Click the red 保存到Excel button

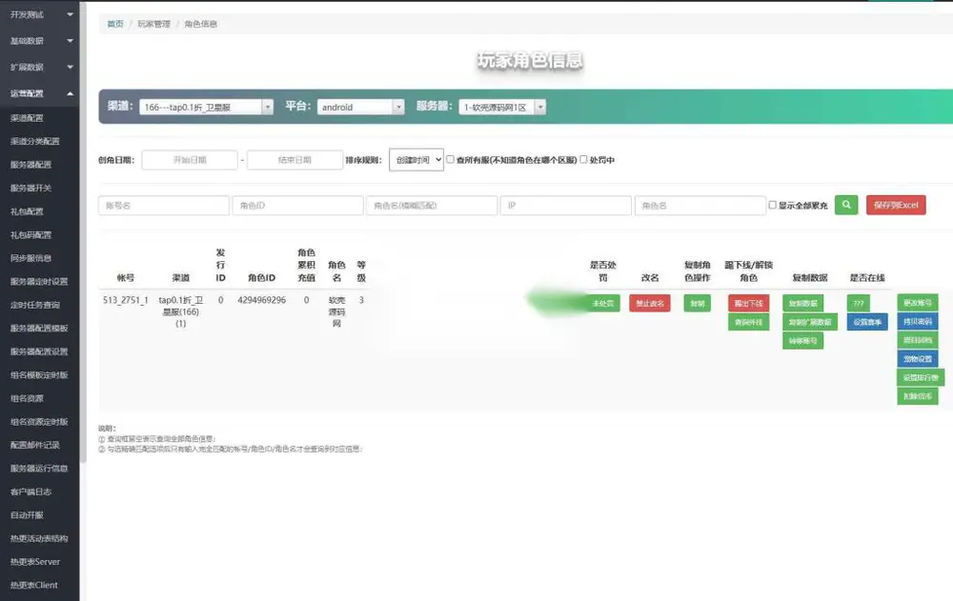(x=896, y=205)
